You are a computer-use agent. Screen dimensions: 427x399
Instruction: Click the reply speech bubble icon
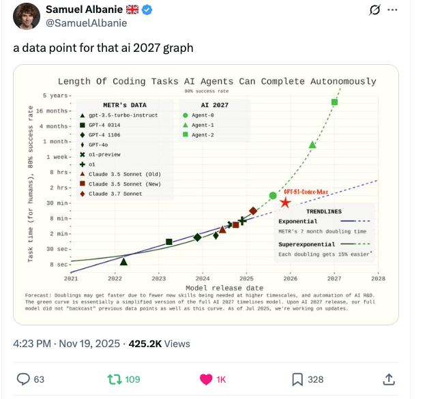coord(23,379)
